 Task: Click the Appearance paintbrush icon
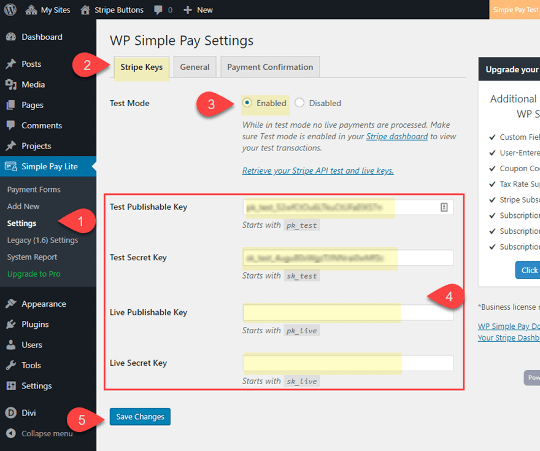pyautogui.click(x=10, y=304)
